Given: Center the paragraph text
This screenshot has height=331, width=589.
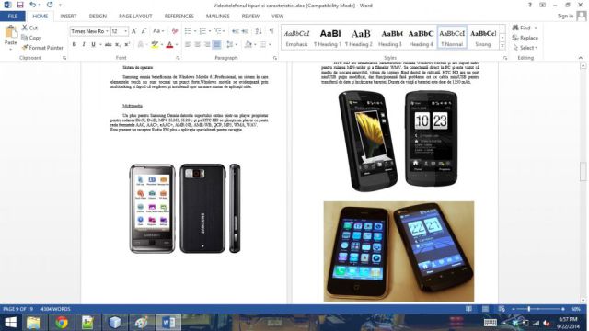Looking at the screenshot, I should click(198, 44).
